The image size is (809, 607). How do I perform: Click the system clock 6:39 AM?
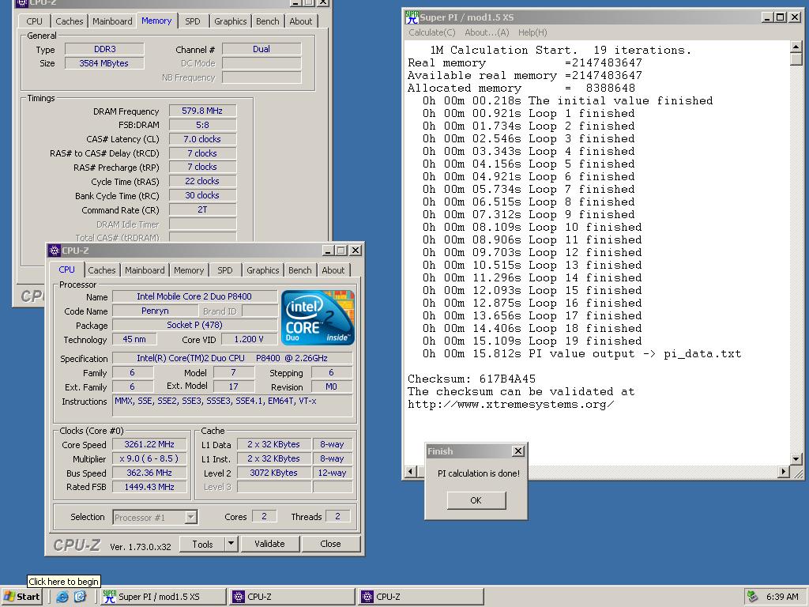point(782,597)
